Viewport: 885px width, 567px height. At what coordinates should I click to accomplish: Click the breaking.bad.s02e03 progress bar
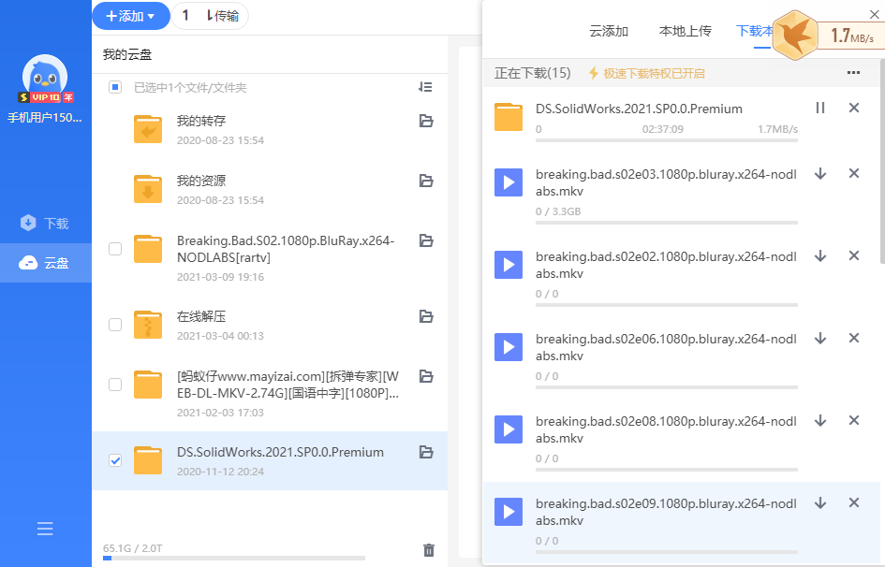(667, 223)
